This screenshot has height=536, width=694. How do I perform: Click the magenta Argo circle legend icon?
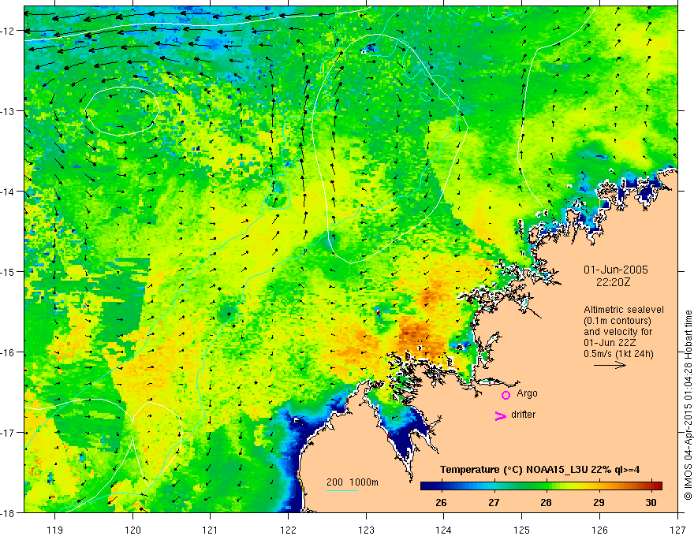(506, 395)
